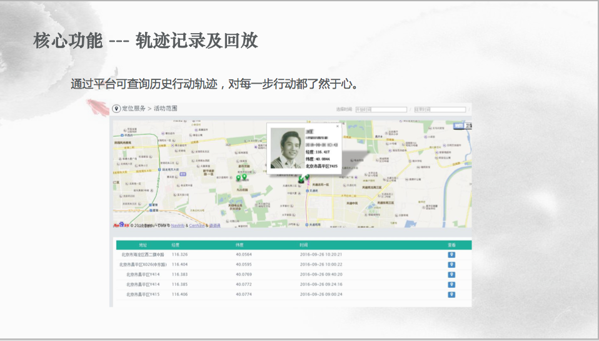Click the 活动范围 breadcrumb item
599x341 pixels.
[x=166, y=109]
